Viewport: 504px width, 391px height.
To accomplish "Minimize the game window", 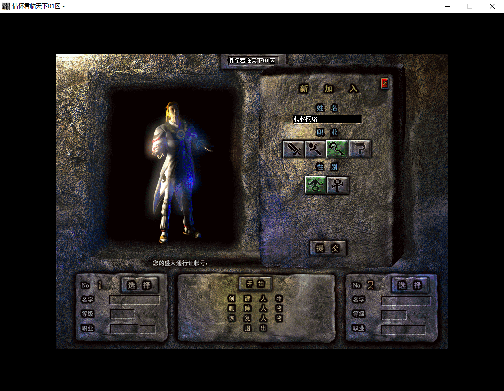I will 448,6.
